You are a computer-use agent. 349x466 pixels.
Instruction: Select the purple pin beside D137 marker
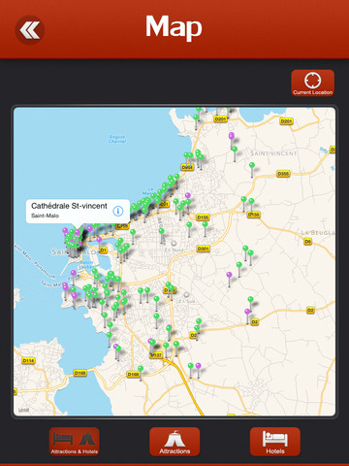point(150,341)
